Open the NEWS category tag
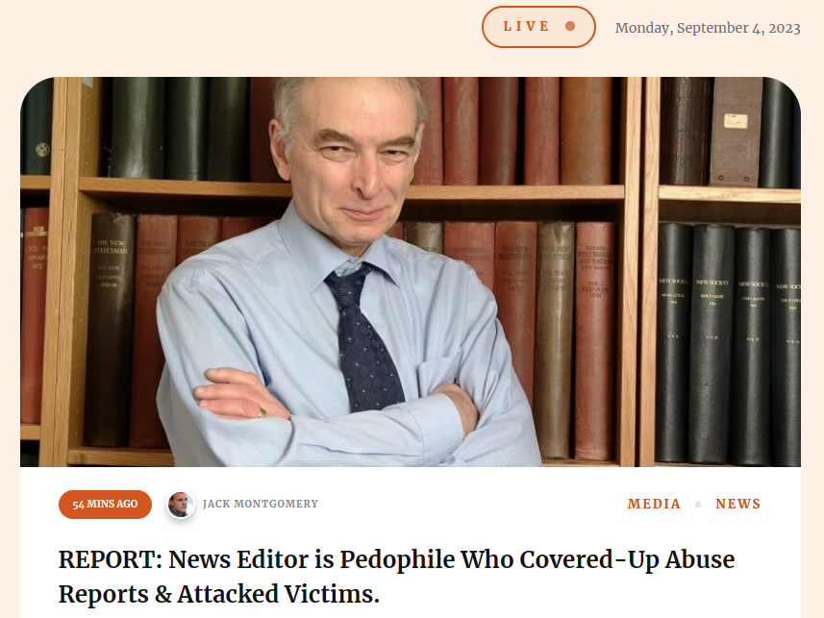Viewport: 824px width, 618px height. click(x=737, y=504)
